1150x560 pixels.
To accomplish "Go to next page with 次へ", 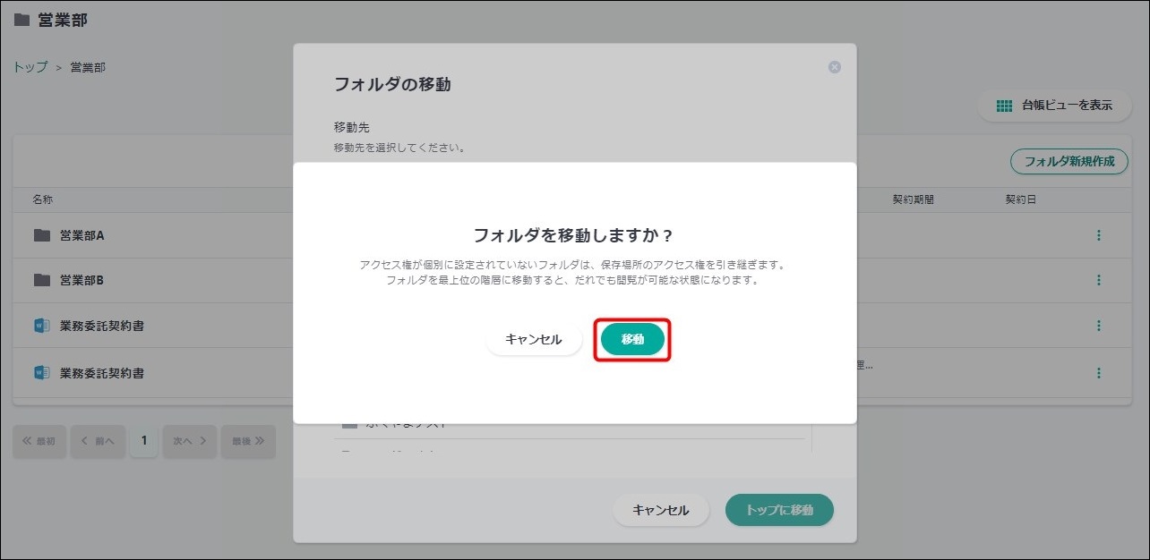I will 189,441.
